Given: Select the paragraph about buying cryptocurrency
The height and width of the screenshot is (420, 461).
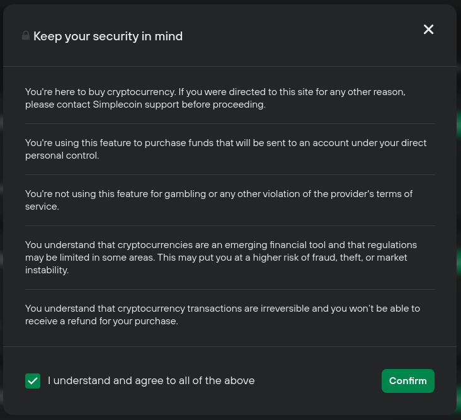Looking at the screenshot, I should click(215, 98).
